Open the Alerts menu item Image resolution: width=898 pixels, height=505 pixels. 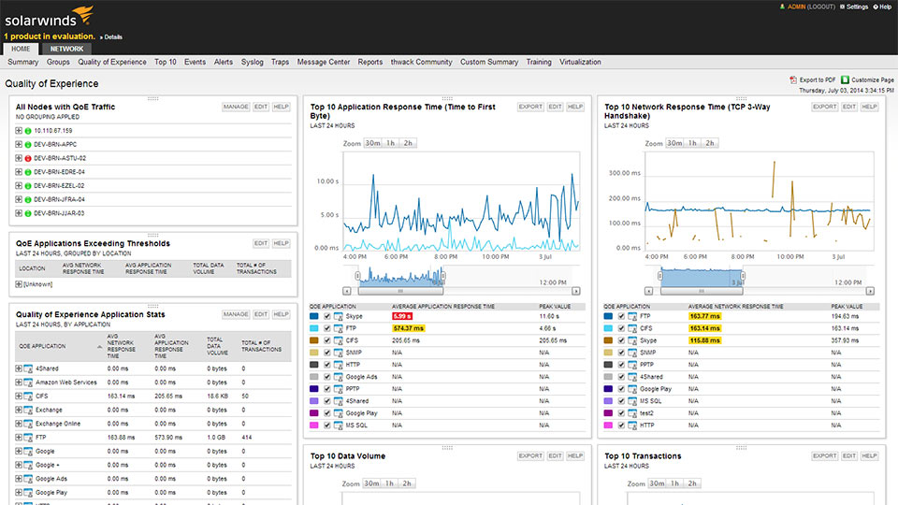pos(223,62)
